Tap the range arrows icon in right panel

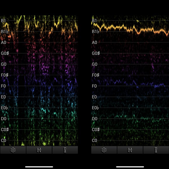(130, 150)
